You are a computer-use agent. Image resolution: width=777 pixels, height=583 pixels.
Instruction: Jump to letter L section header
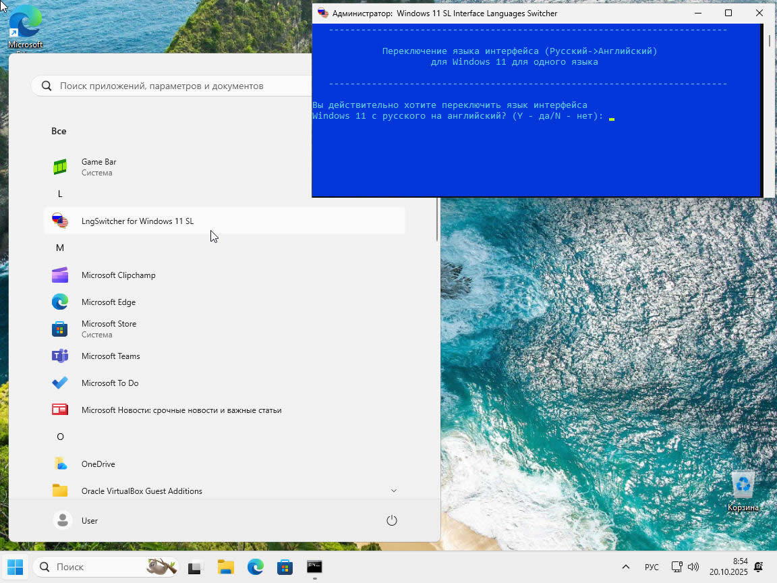pos(60,194)
